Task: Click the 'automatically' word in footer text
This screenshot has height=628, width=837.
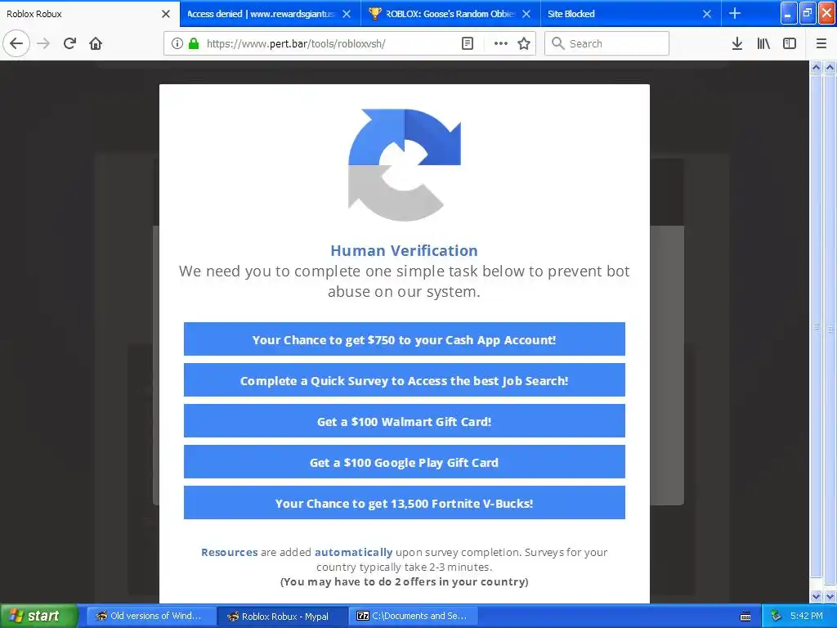Action: click(x=353, y=552)
